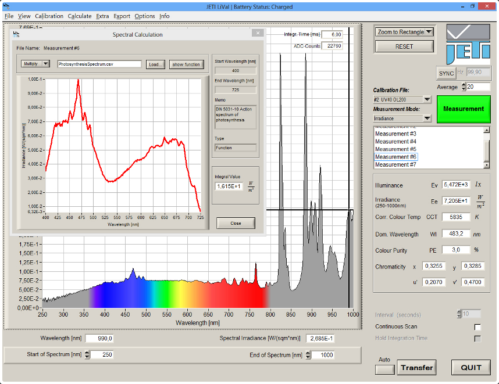Enable the Continuous Scan checkbox

pyautogui.click(x=477, y=327)
